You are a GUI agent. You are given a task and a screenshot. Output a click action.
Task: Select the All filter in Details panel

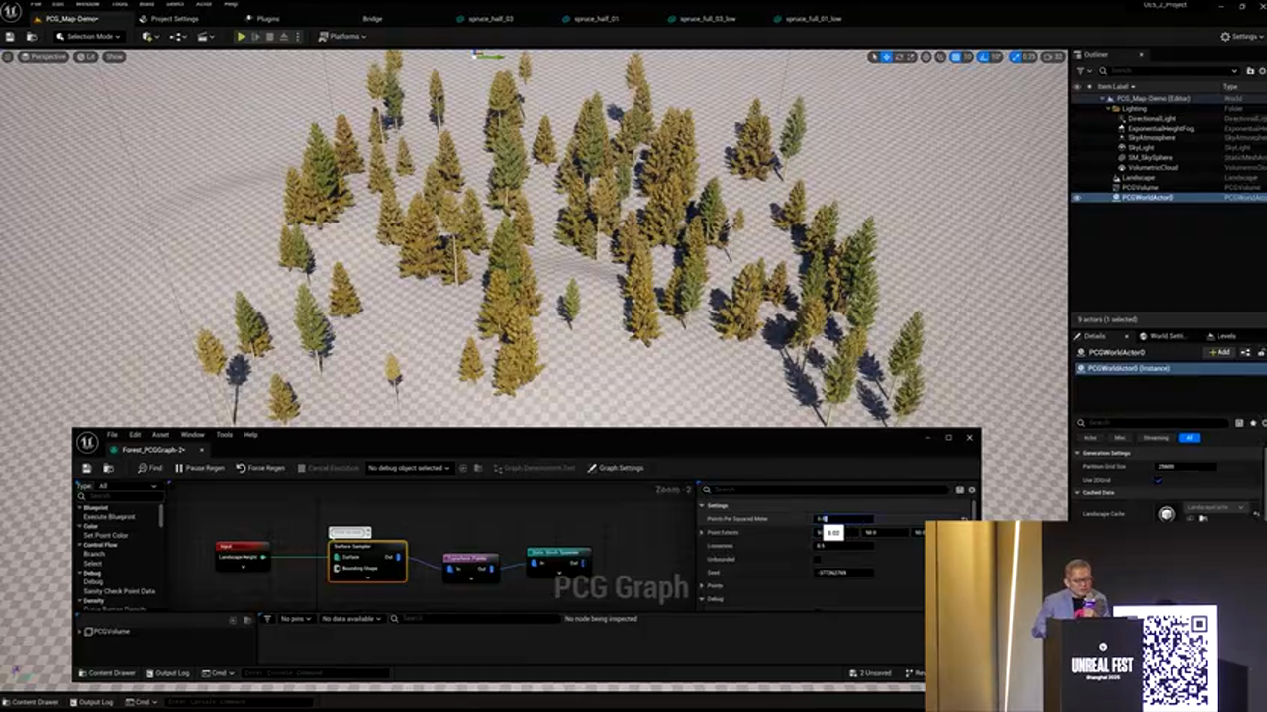click(x=1189, y=438)
